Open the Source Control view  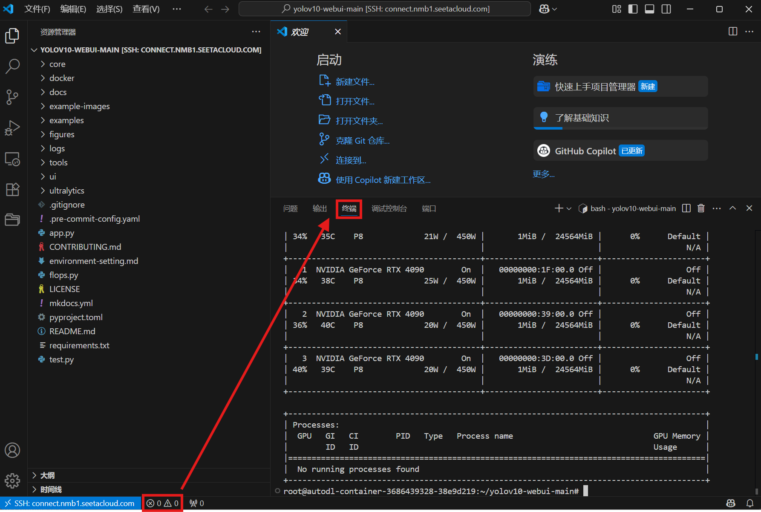click(x=12, y=97)
